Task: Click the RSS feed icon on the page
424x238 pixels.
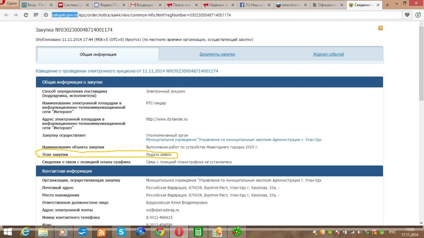Action: [380, 28]
